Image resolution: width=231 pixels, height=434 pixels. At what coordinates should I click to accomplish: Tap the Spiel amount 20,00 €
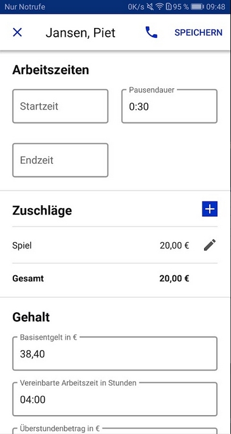coord(174,245)
